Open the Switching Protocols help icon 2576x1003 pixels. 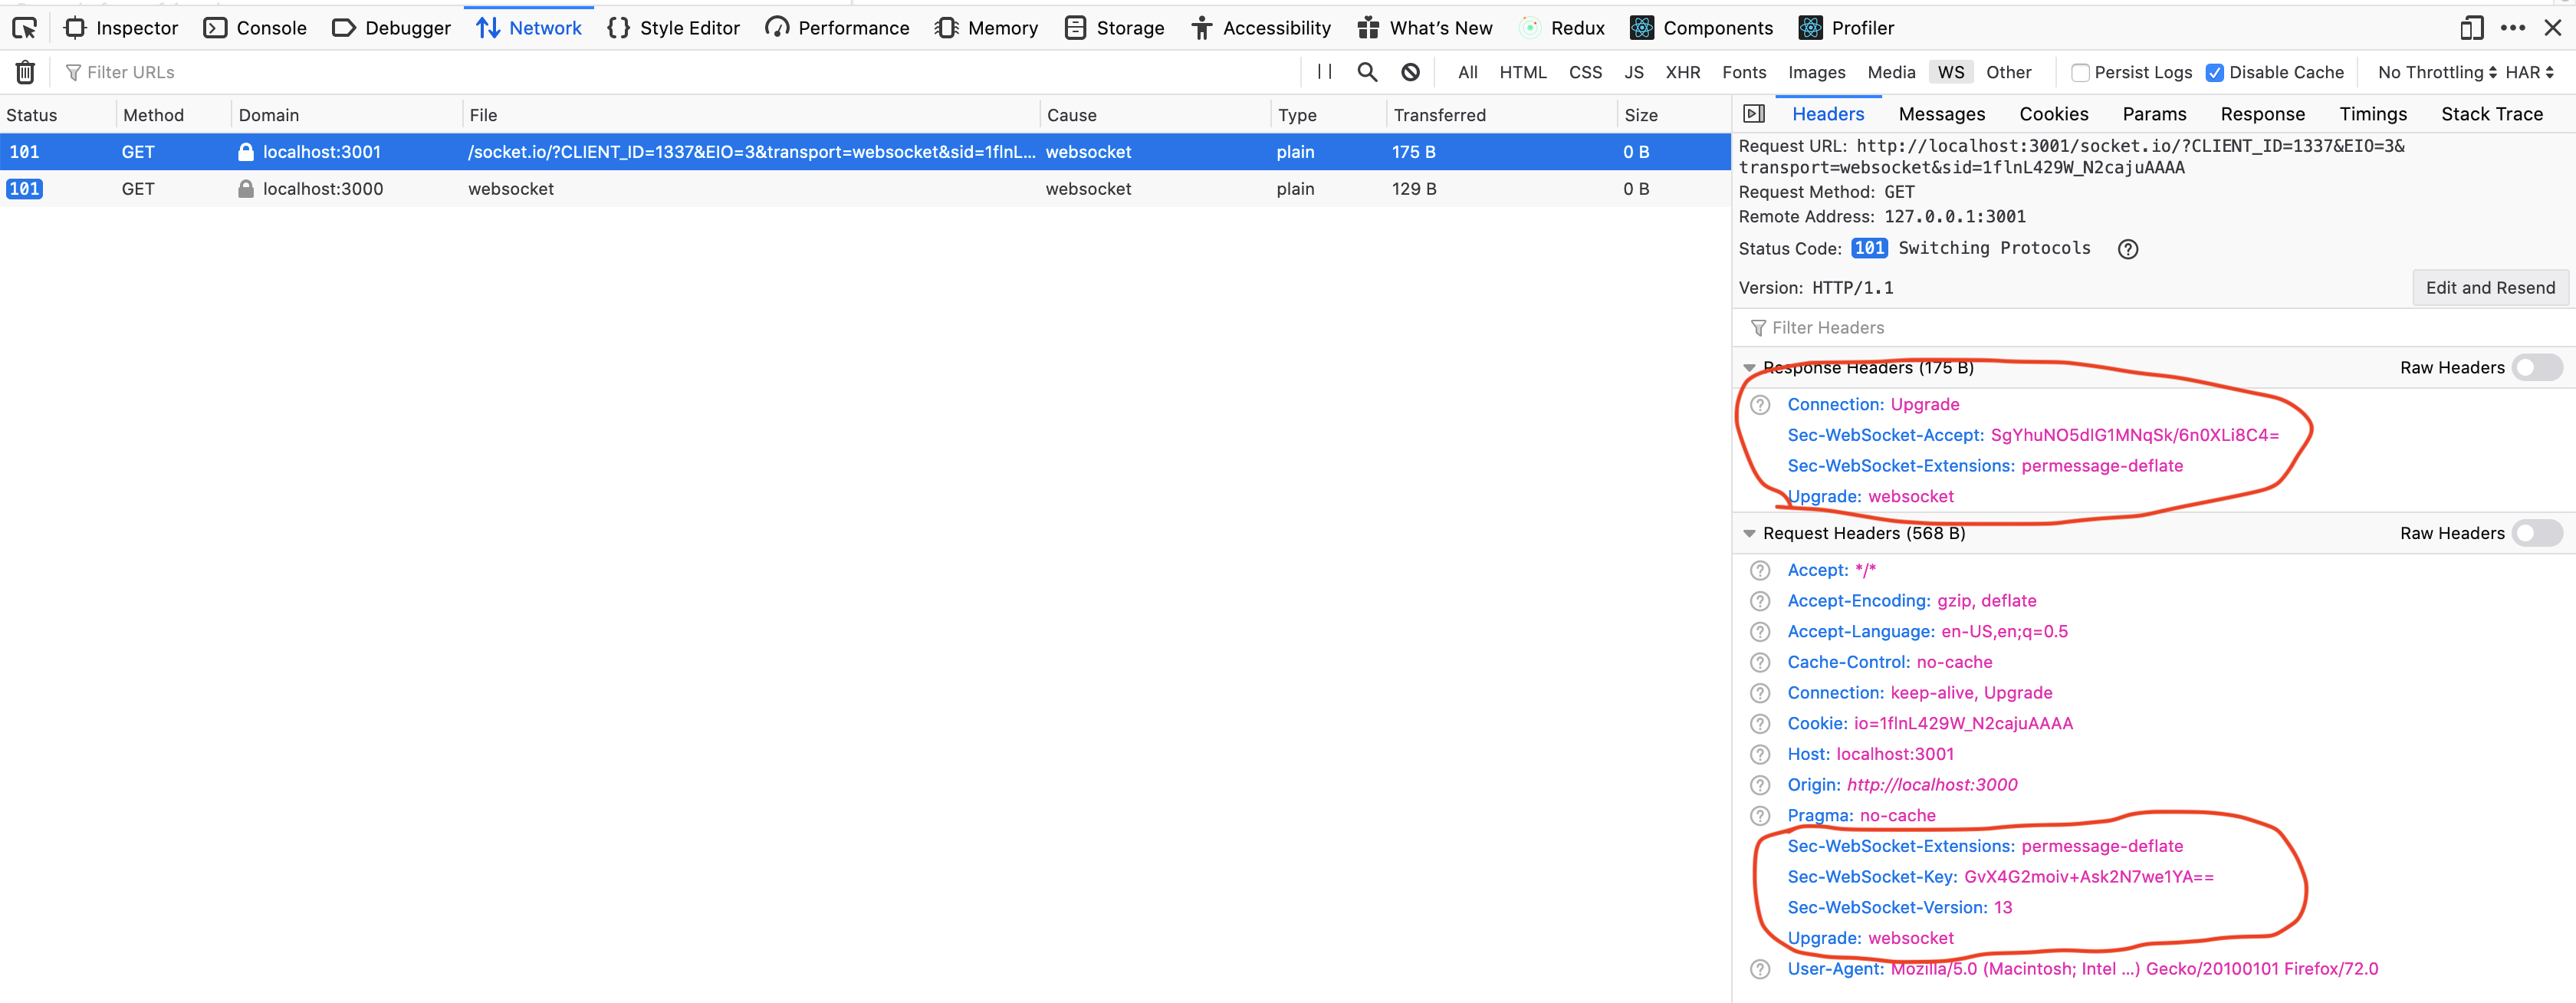(2127, 248)
